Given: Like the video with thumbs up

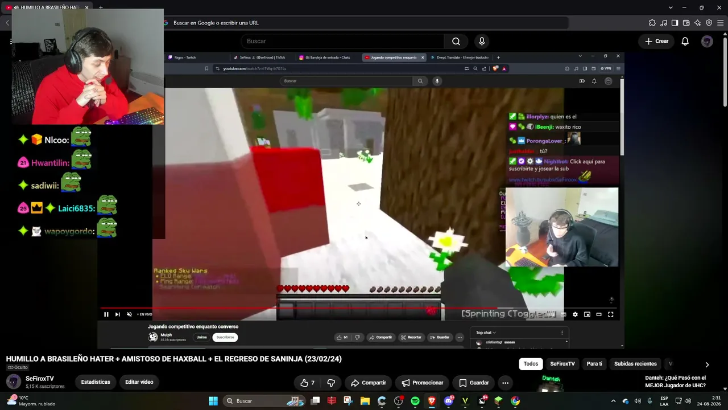Looking at the screenshot, I should click(308, 383).
